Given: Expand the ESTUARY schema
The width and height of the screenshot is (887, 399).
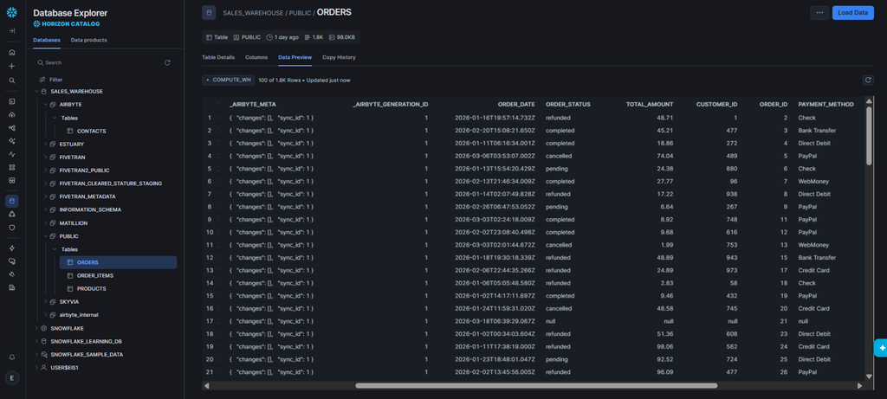Looking at the screenshot, I should (46, 145).
